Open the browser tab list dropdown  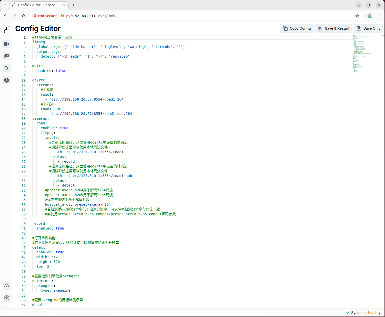click(x=5, y=5)
